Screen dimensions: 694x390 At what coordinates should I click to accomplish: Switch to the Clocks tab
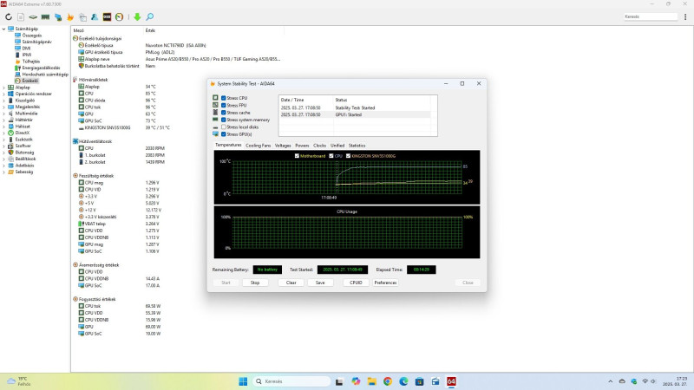(x=319, y=146)
